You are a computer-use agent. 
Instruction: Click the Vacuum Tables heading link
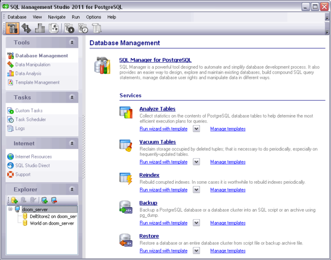(x=158, y=142)
